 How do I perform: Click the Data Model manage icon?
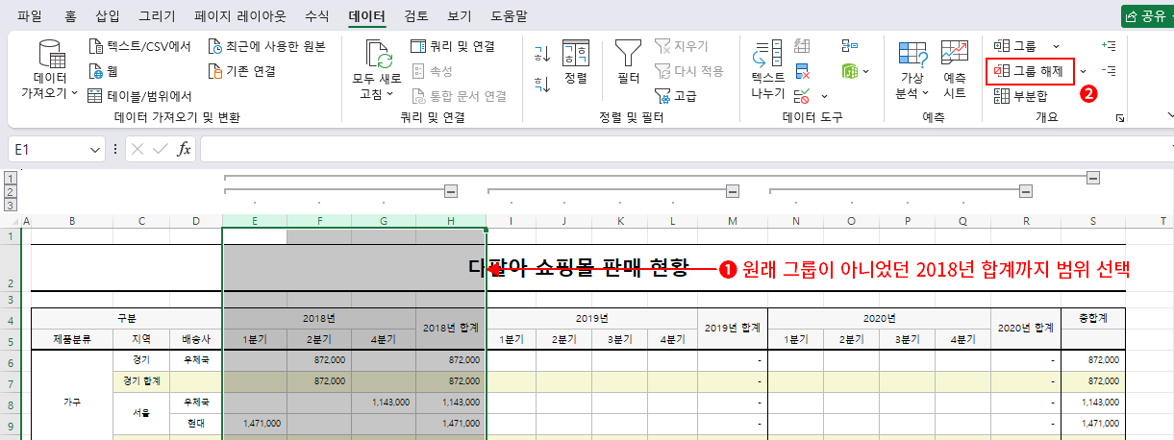[x=849, y=71]
